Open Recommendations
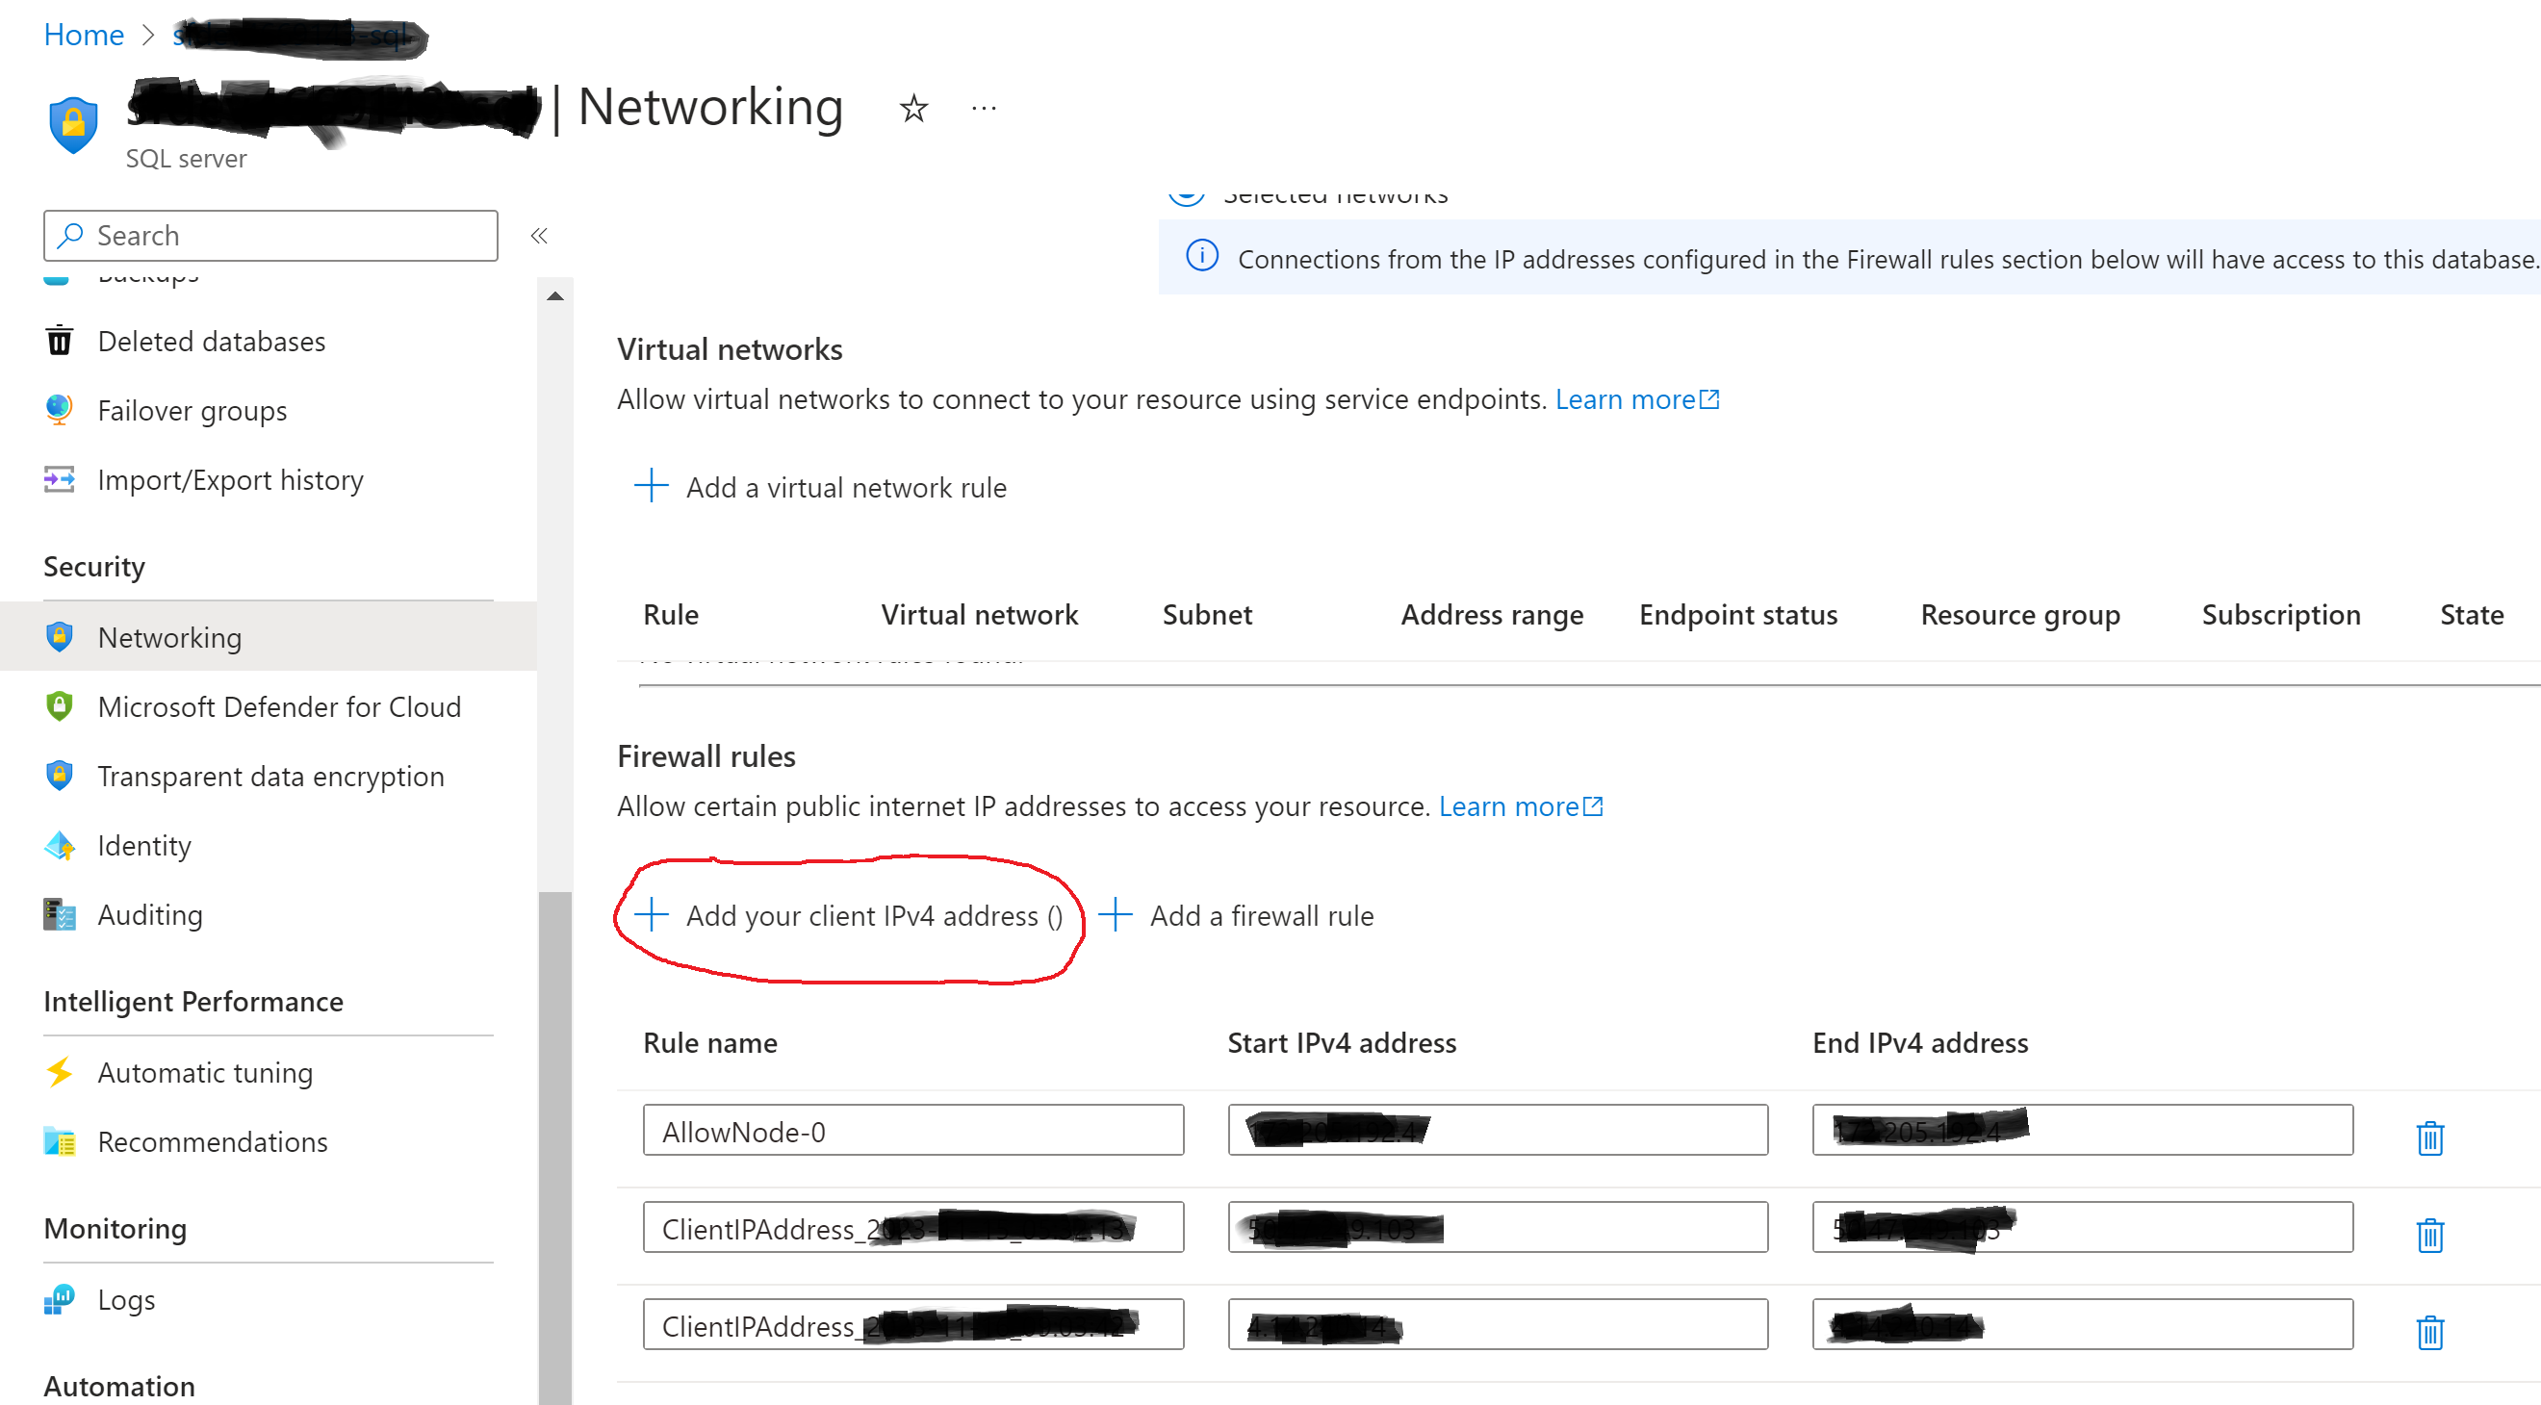Image resolution: width=2541 pixels, height=1405 pixels. coord(212,1141)
